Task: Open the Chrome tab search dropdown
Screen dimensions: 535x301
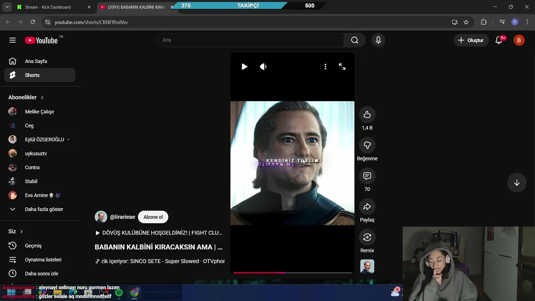Action: tap(7, 7)
